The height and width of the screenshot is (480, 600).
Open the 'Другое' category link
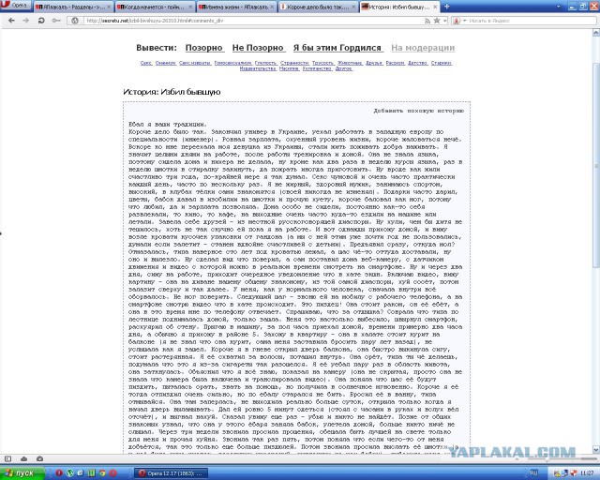pyautogui.click(x=344, y=68)
